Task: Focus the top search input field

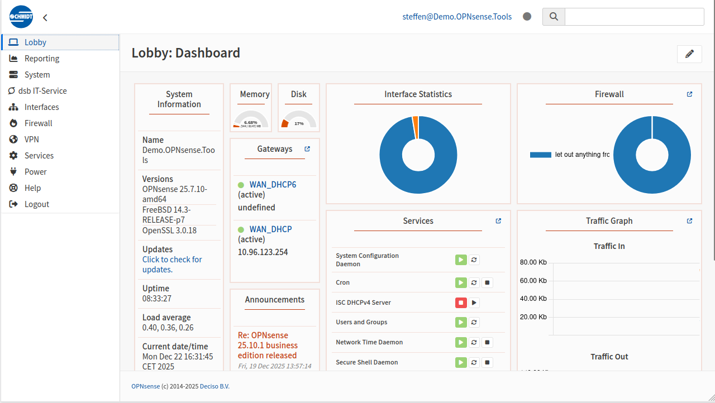Action: (x=634, y=17)
